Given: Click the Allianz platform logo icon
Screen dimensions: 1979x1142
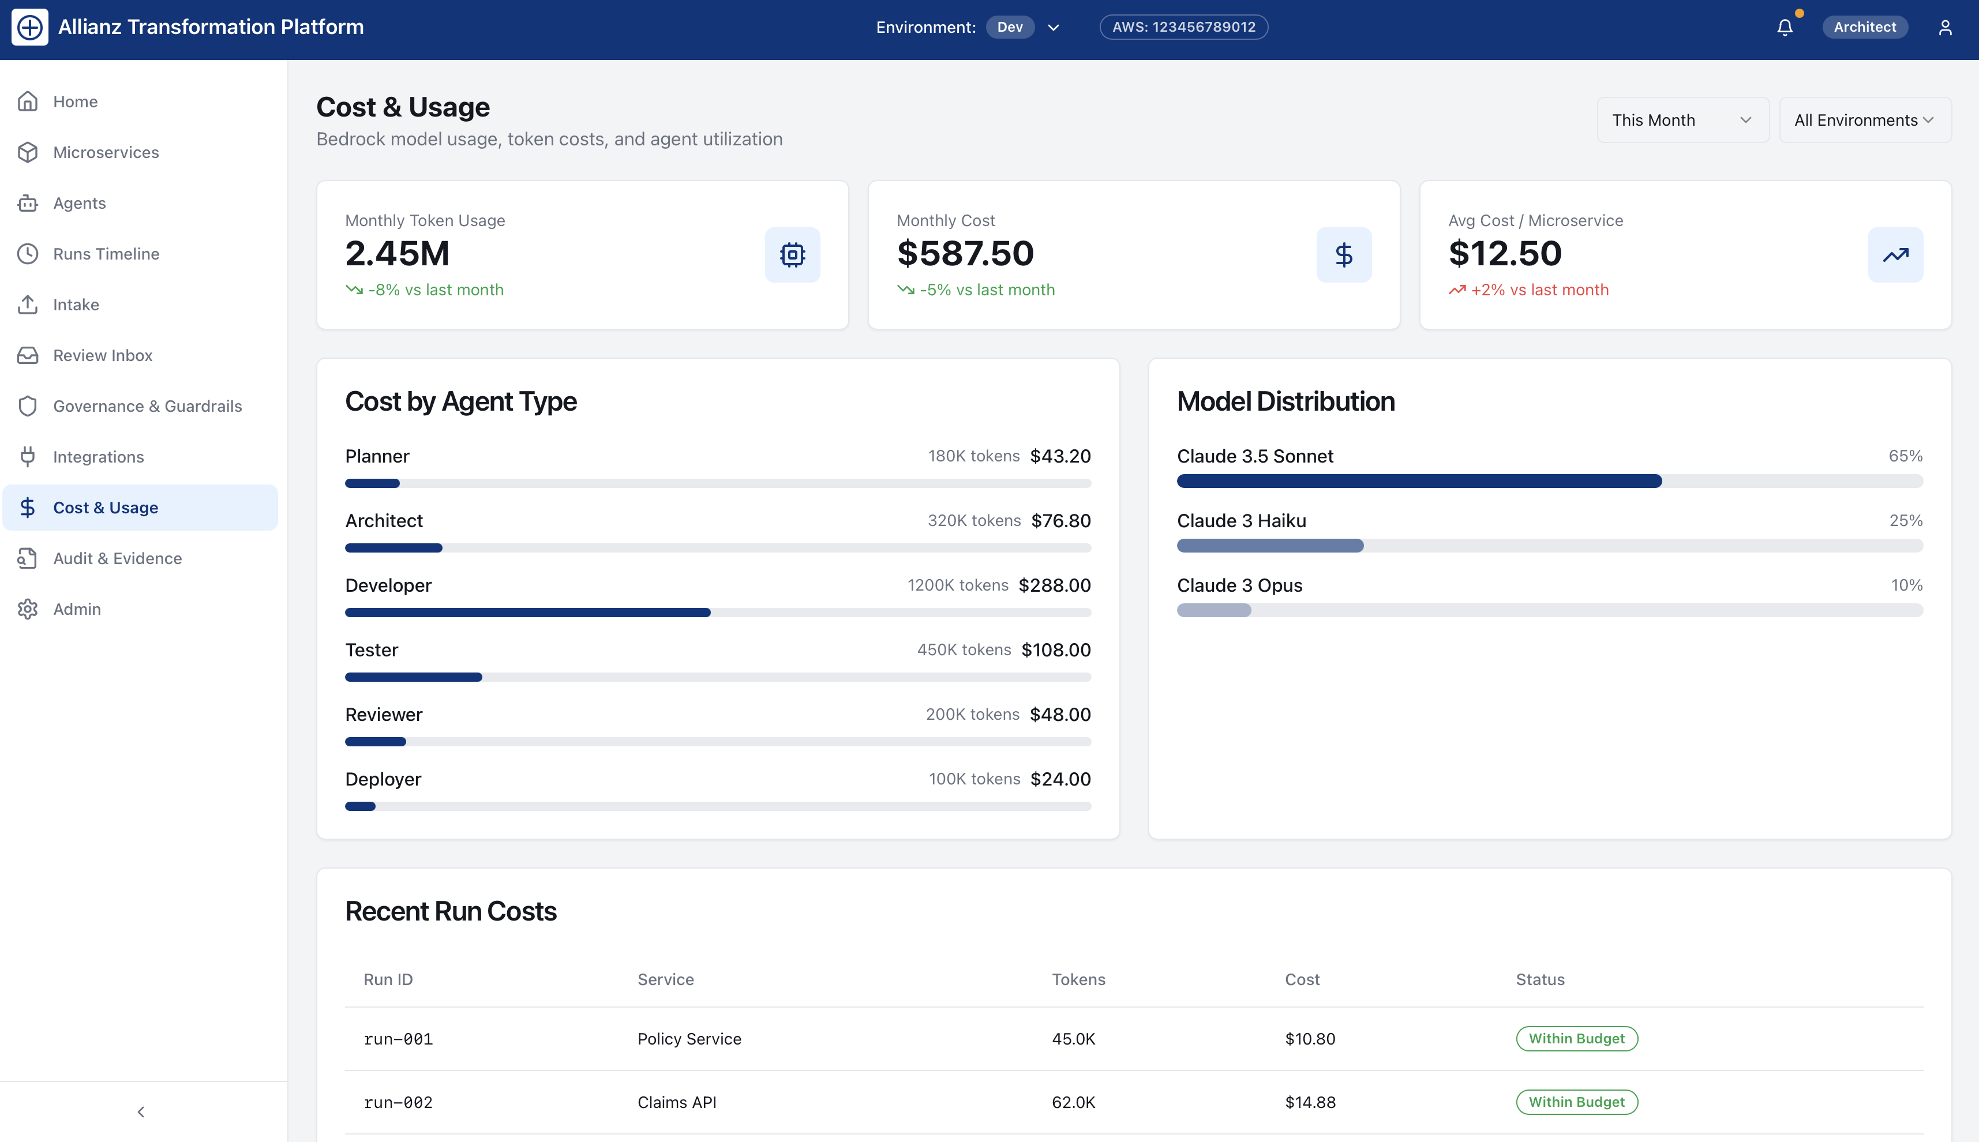Looking at the screenshot, I should [30, 28].
